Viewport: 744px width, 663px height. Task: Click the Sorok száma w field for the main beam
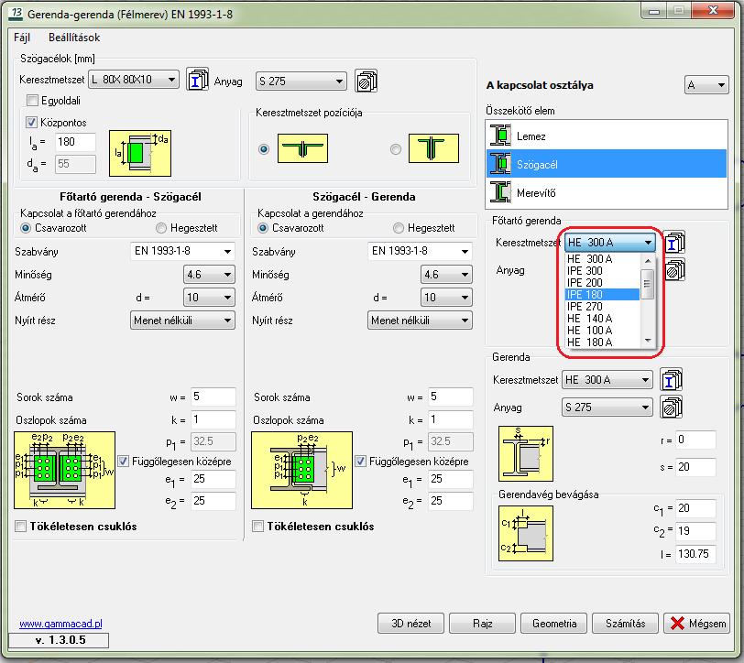coord(213,397)
